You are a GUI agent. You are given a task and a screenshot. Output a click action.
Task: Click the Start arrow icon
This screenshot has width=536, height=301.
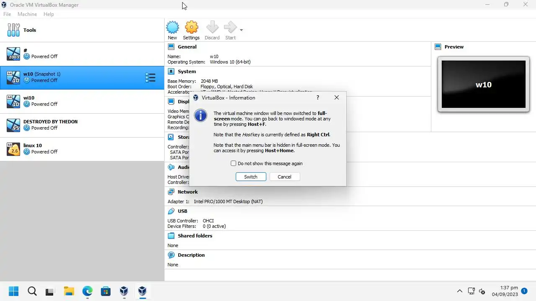(230, 28)
